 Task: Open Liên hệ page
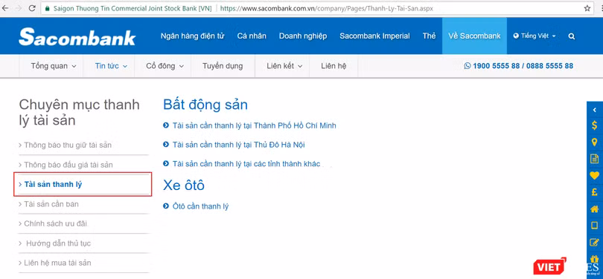[x=334, y=66]
